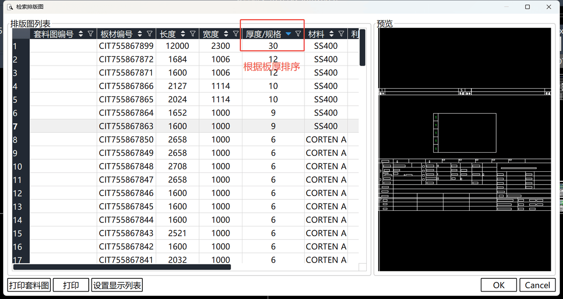Sort by 套料图编号 using sort arrows
563x299 pixels.
[81, 34]
